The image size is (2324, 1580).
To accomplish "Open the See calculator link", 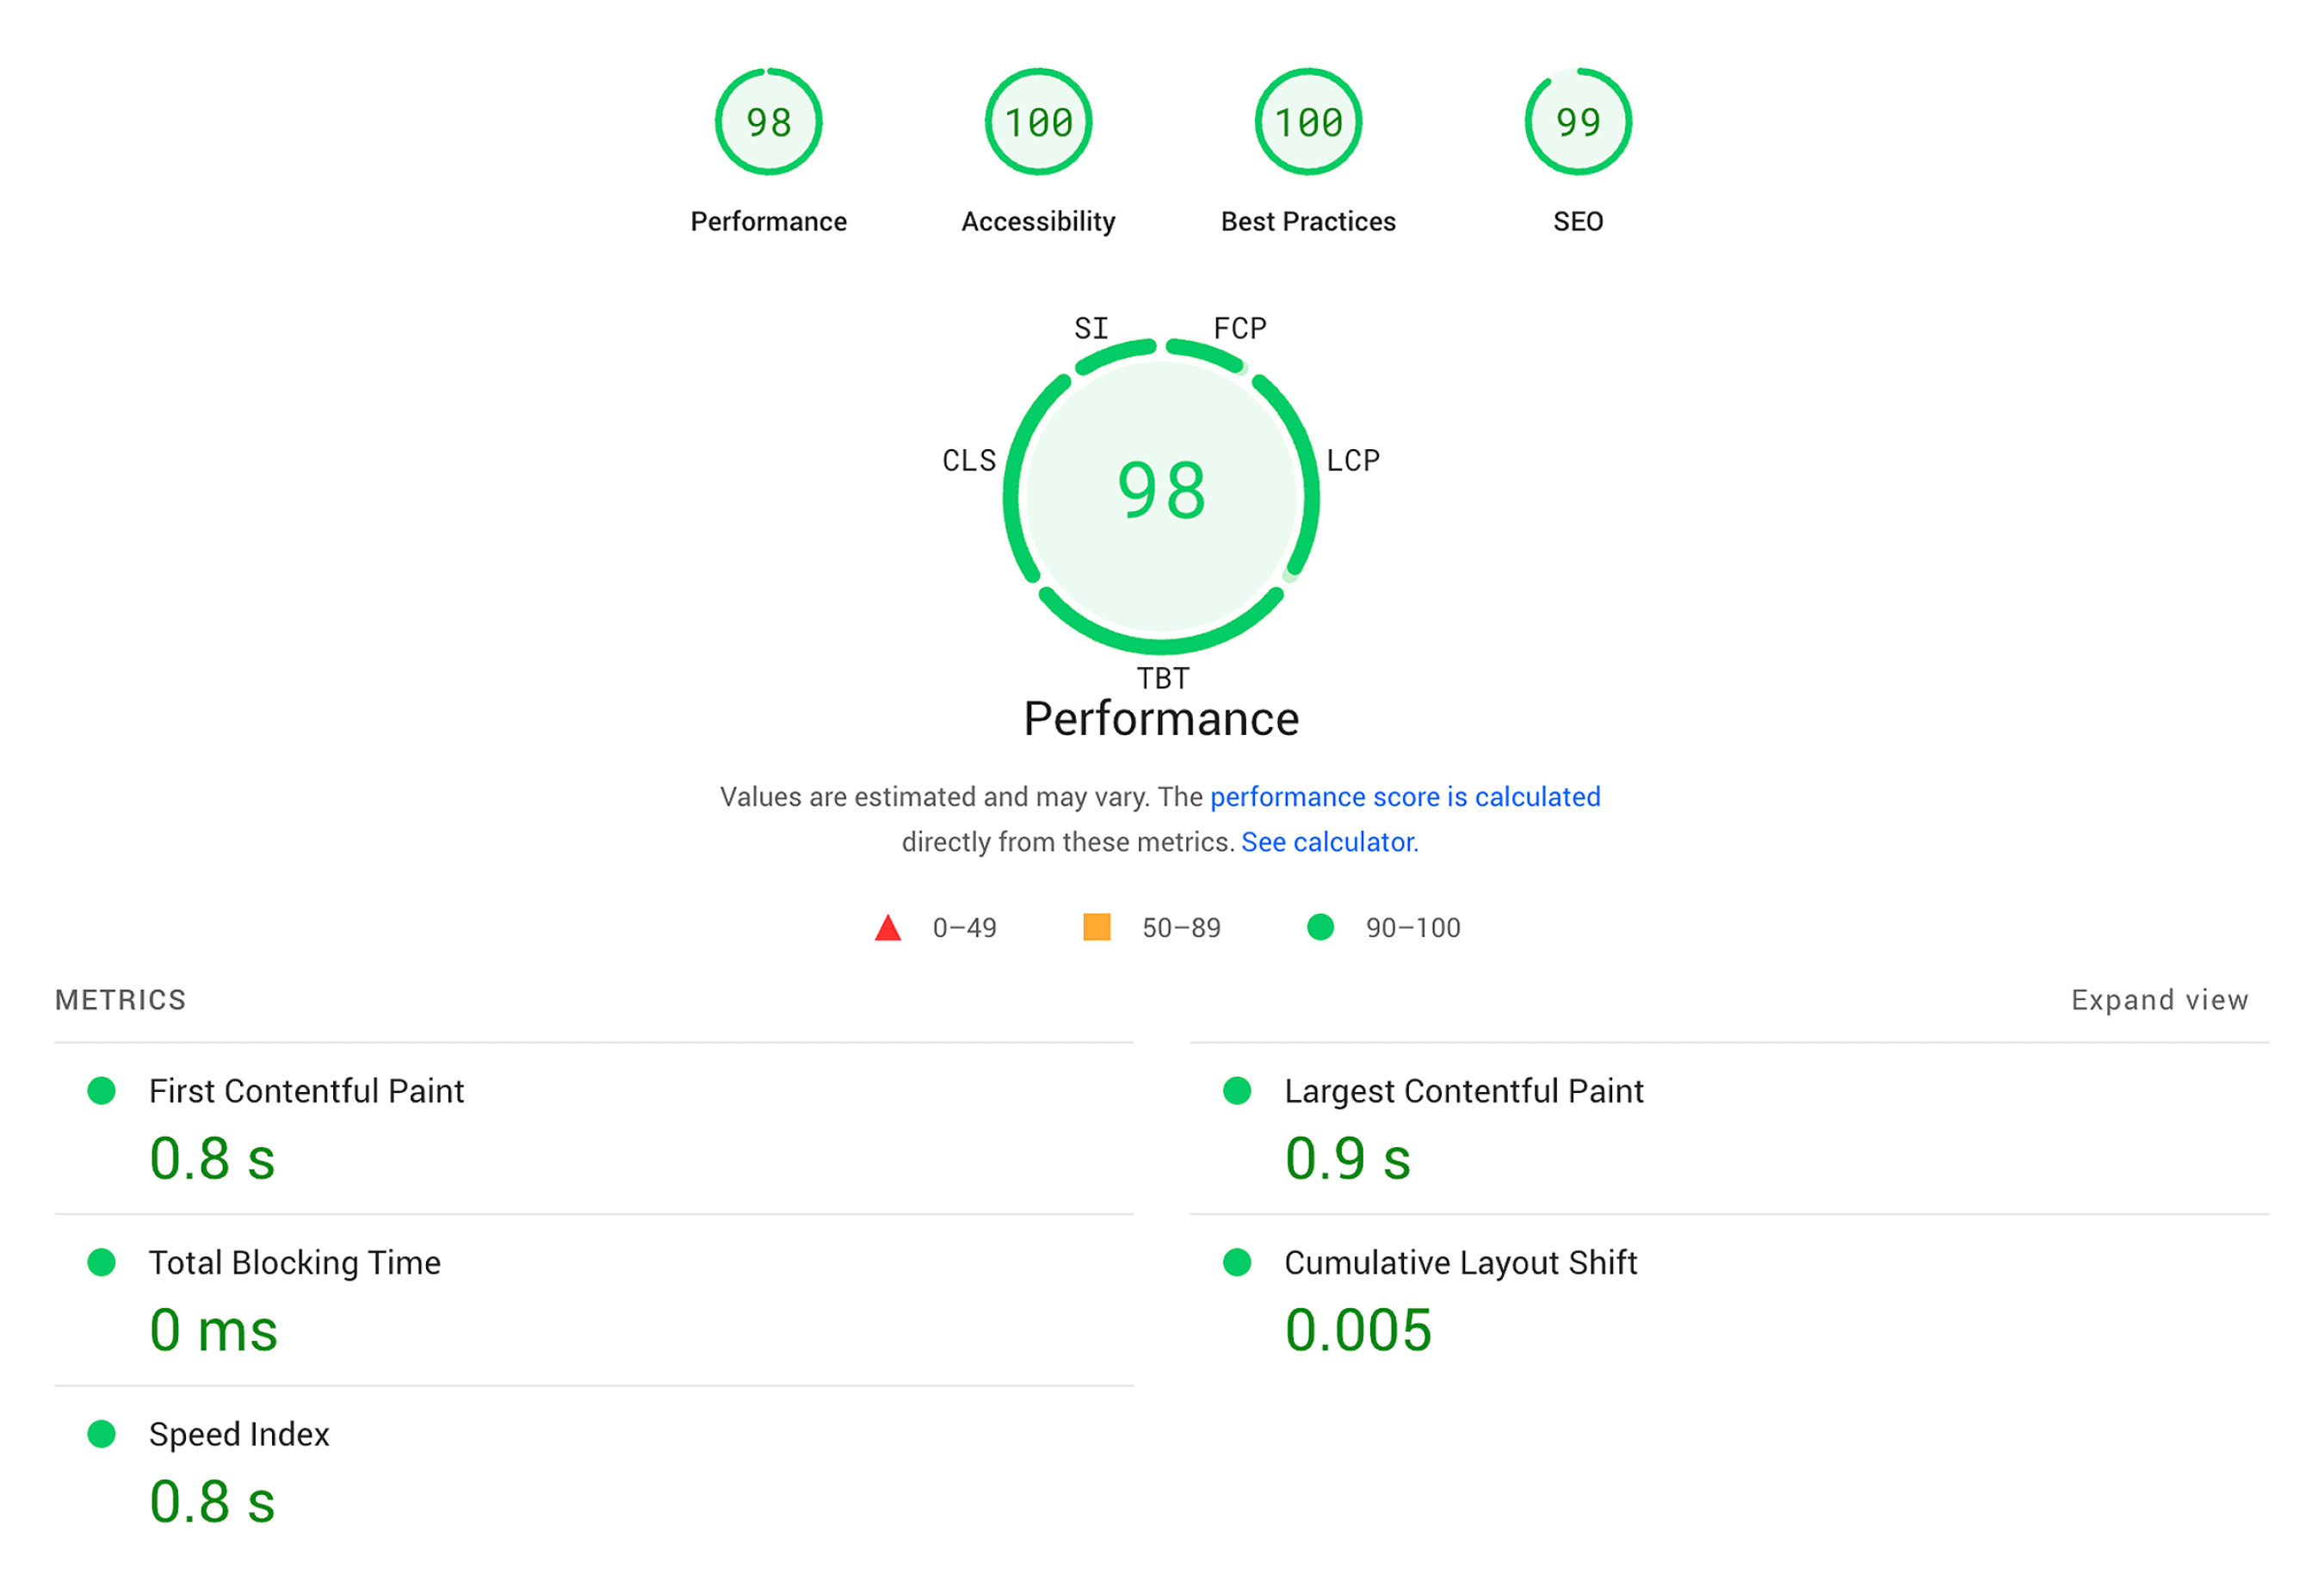I will pos(1329,842).
